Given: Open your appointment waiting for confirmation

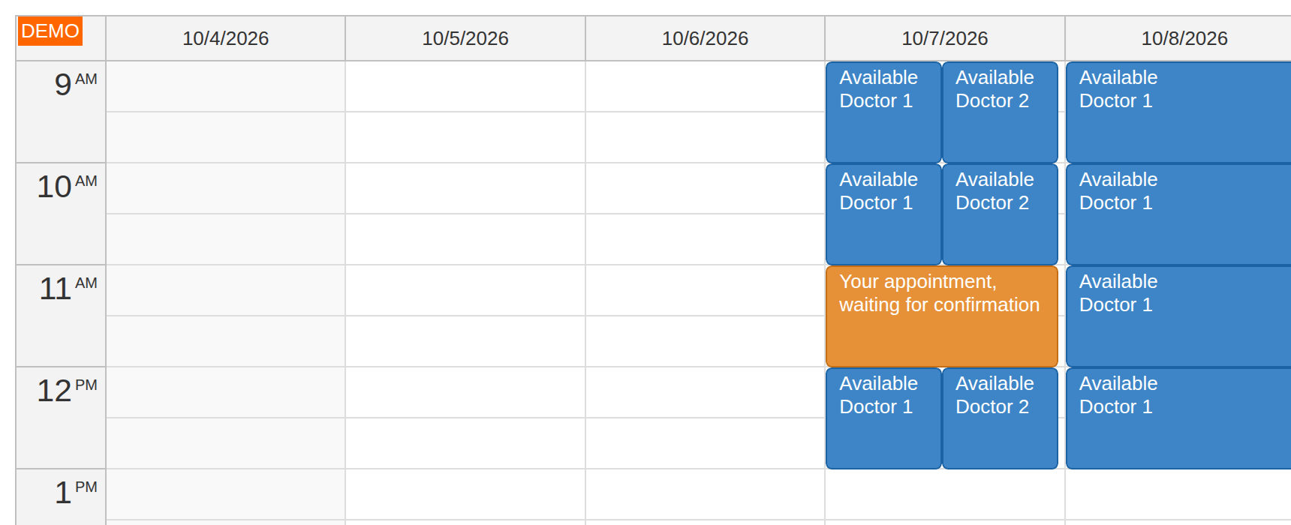Looking at the screenshot, I should coord(942,316).
